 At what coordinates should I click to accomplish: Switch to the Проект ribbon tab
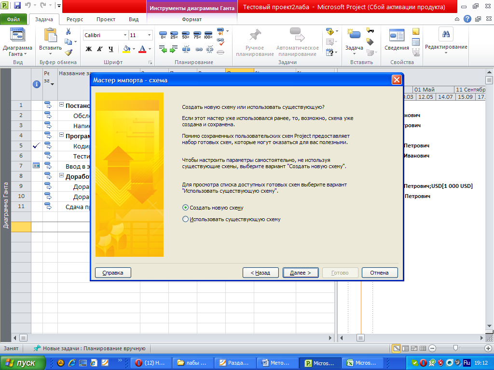tap(106, 19)
